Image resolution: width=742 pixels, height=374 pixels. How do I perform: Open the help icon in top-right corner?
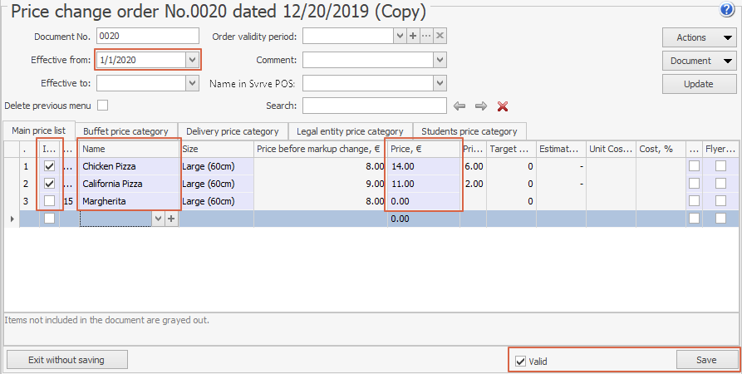click(728, 11)
